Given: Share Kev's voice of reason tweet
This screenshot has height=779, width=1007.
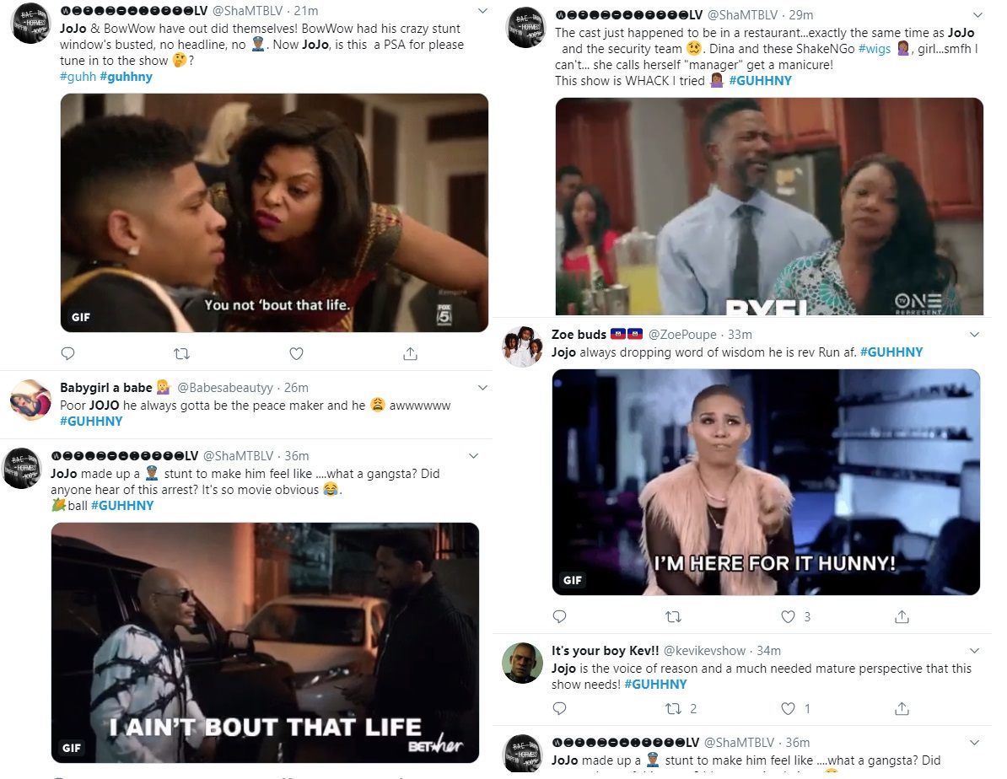Looking at the screenshot, I should [x=902, y=708].
